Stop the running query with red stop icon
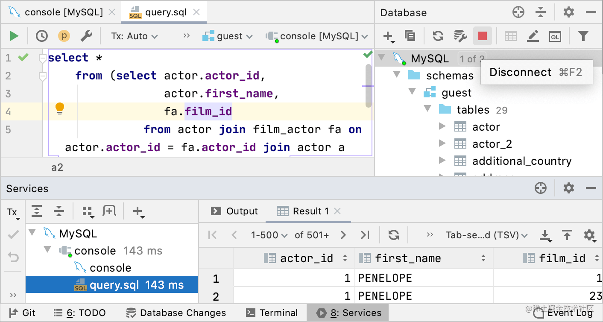Screen dimensions: 603x322 [483, 36]
